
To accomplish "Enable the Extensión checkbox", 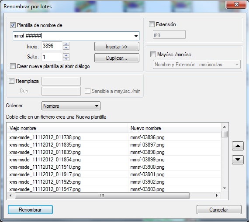I will [x=152, y=24].
